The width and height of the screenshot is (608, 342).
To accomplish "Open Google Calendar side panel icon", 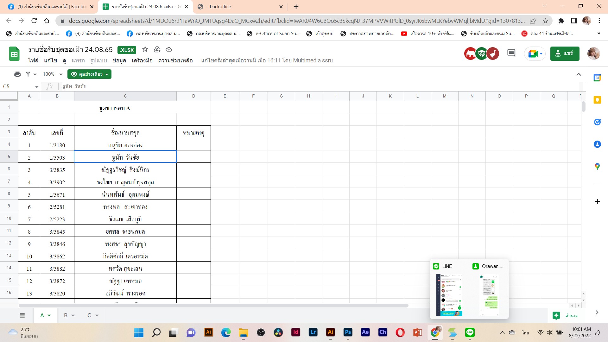I will [x=597, y=78].
